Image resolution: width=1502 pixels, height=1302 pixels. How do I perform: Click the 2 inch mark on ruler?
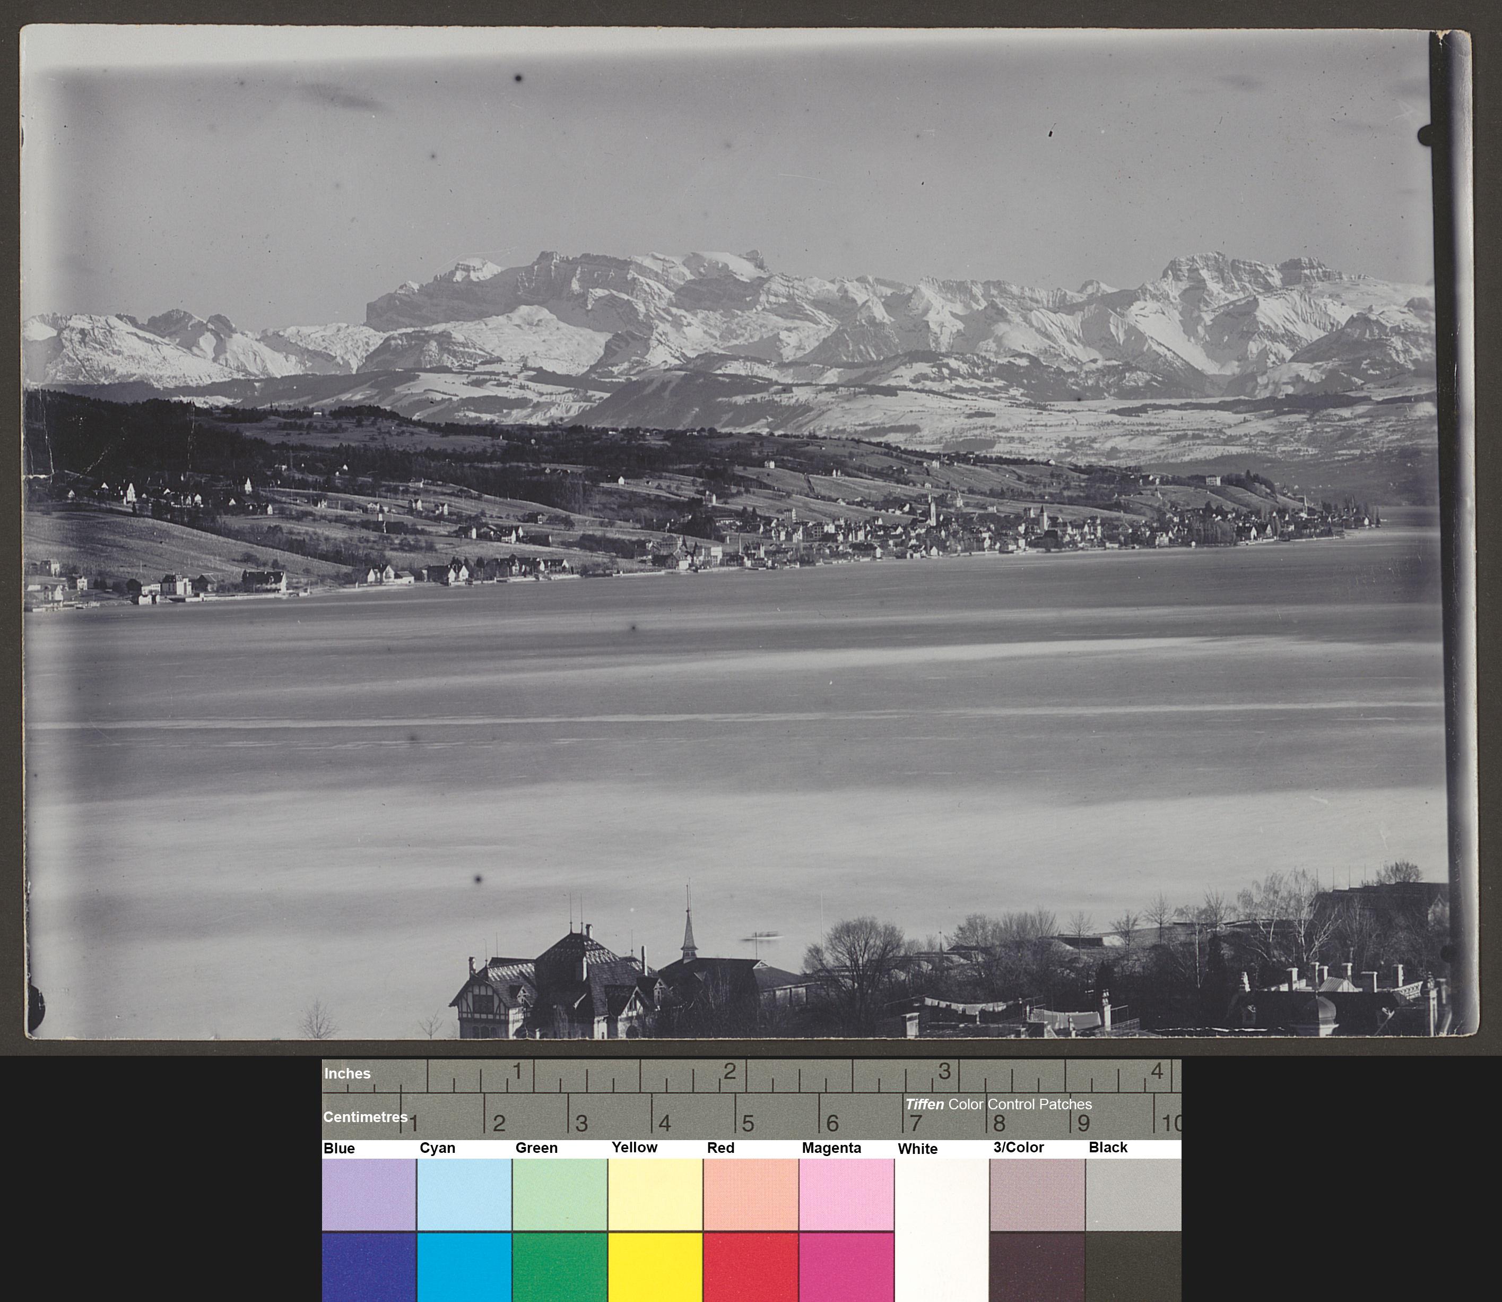[729, 1072]
